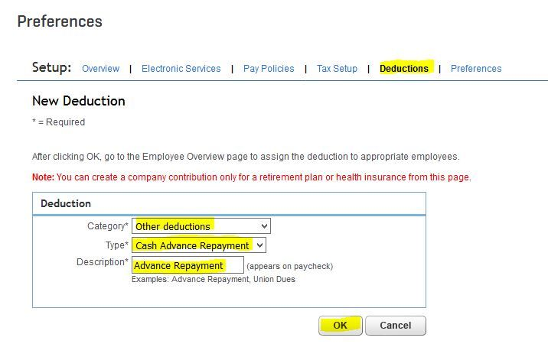Expand the Type dropdown arrow

259,245
